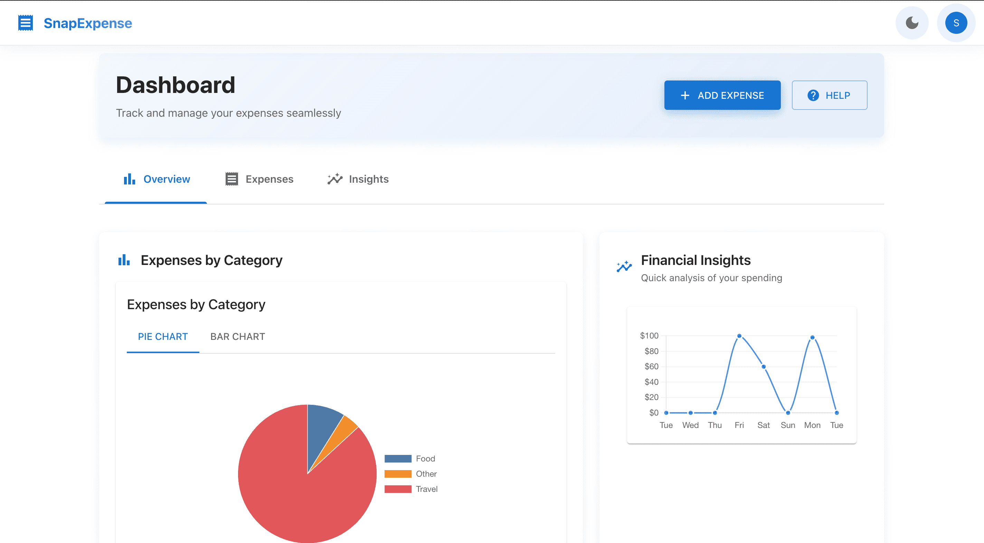Toggle the Travel legend entry

click(x=426, y=489)
